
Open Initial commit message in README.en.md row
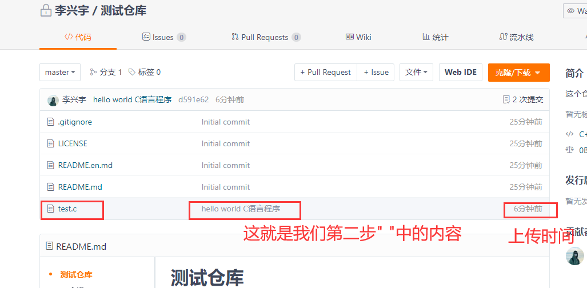point(226,165)
